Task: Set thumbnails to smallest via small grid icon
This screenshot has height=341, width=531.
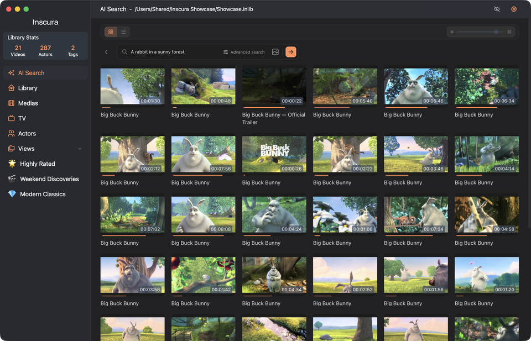Action: (x=452, y=32)
